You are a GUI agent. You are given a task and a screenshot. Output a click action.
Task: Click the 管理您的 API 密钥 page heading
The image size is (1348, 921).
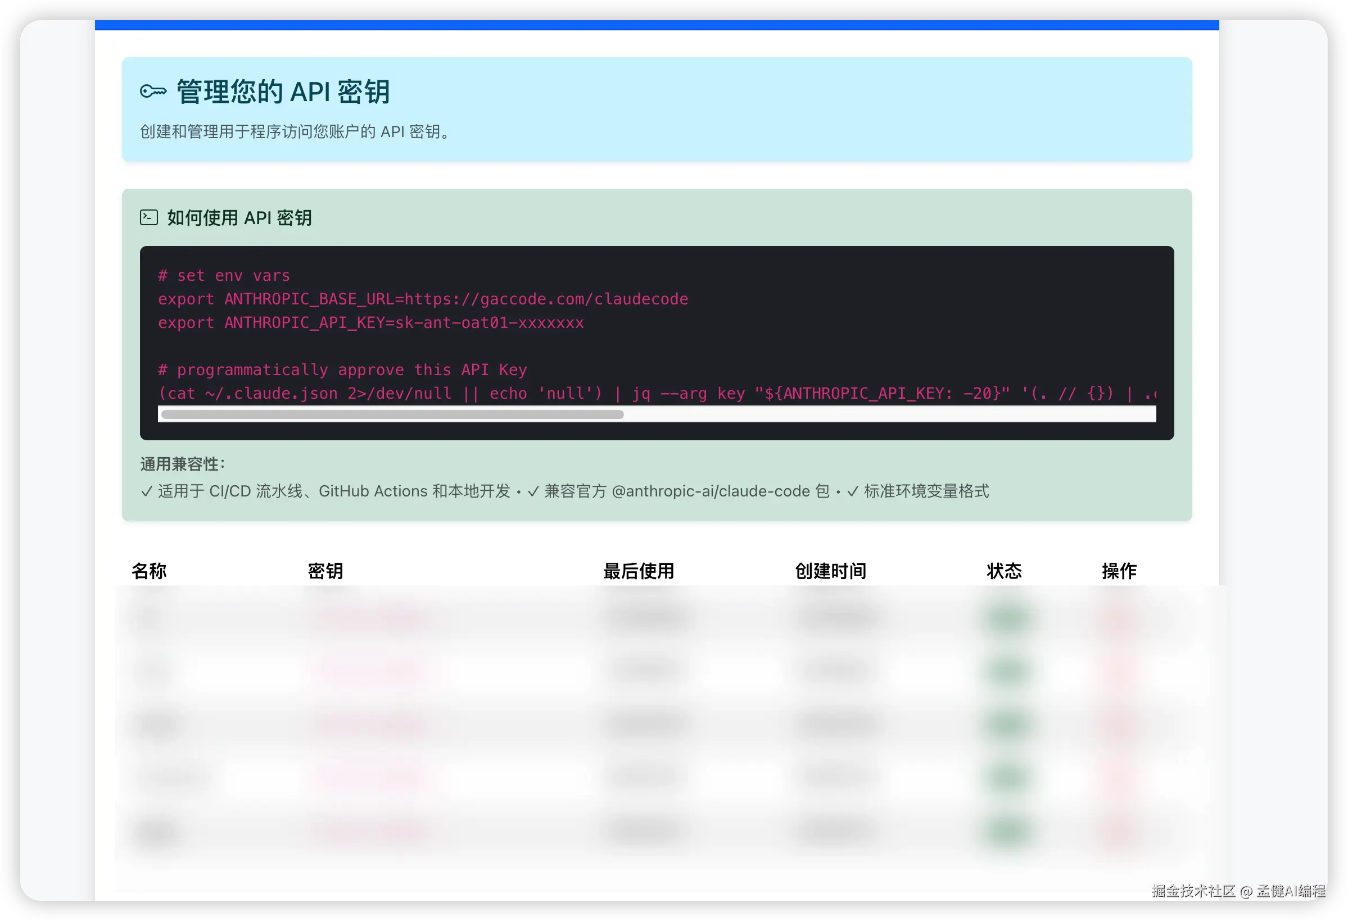[283, 92]
